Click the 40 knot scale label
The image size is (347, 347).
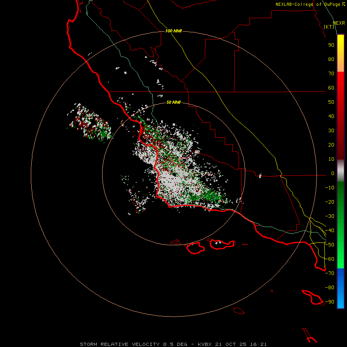[x=331, y=116]
